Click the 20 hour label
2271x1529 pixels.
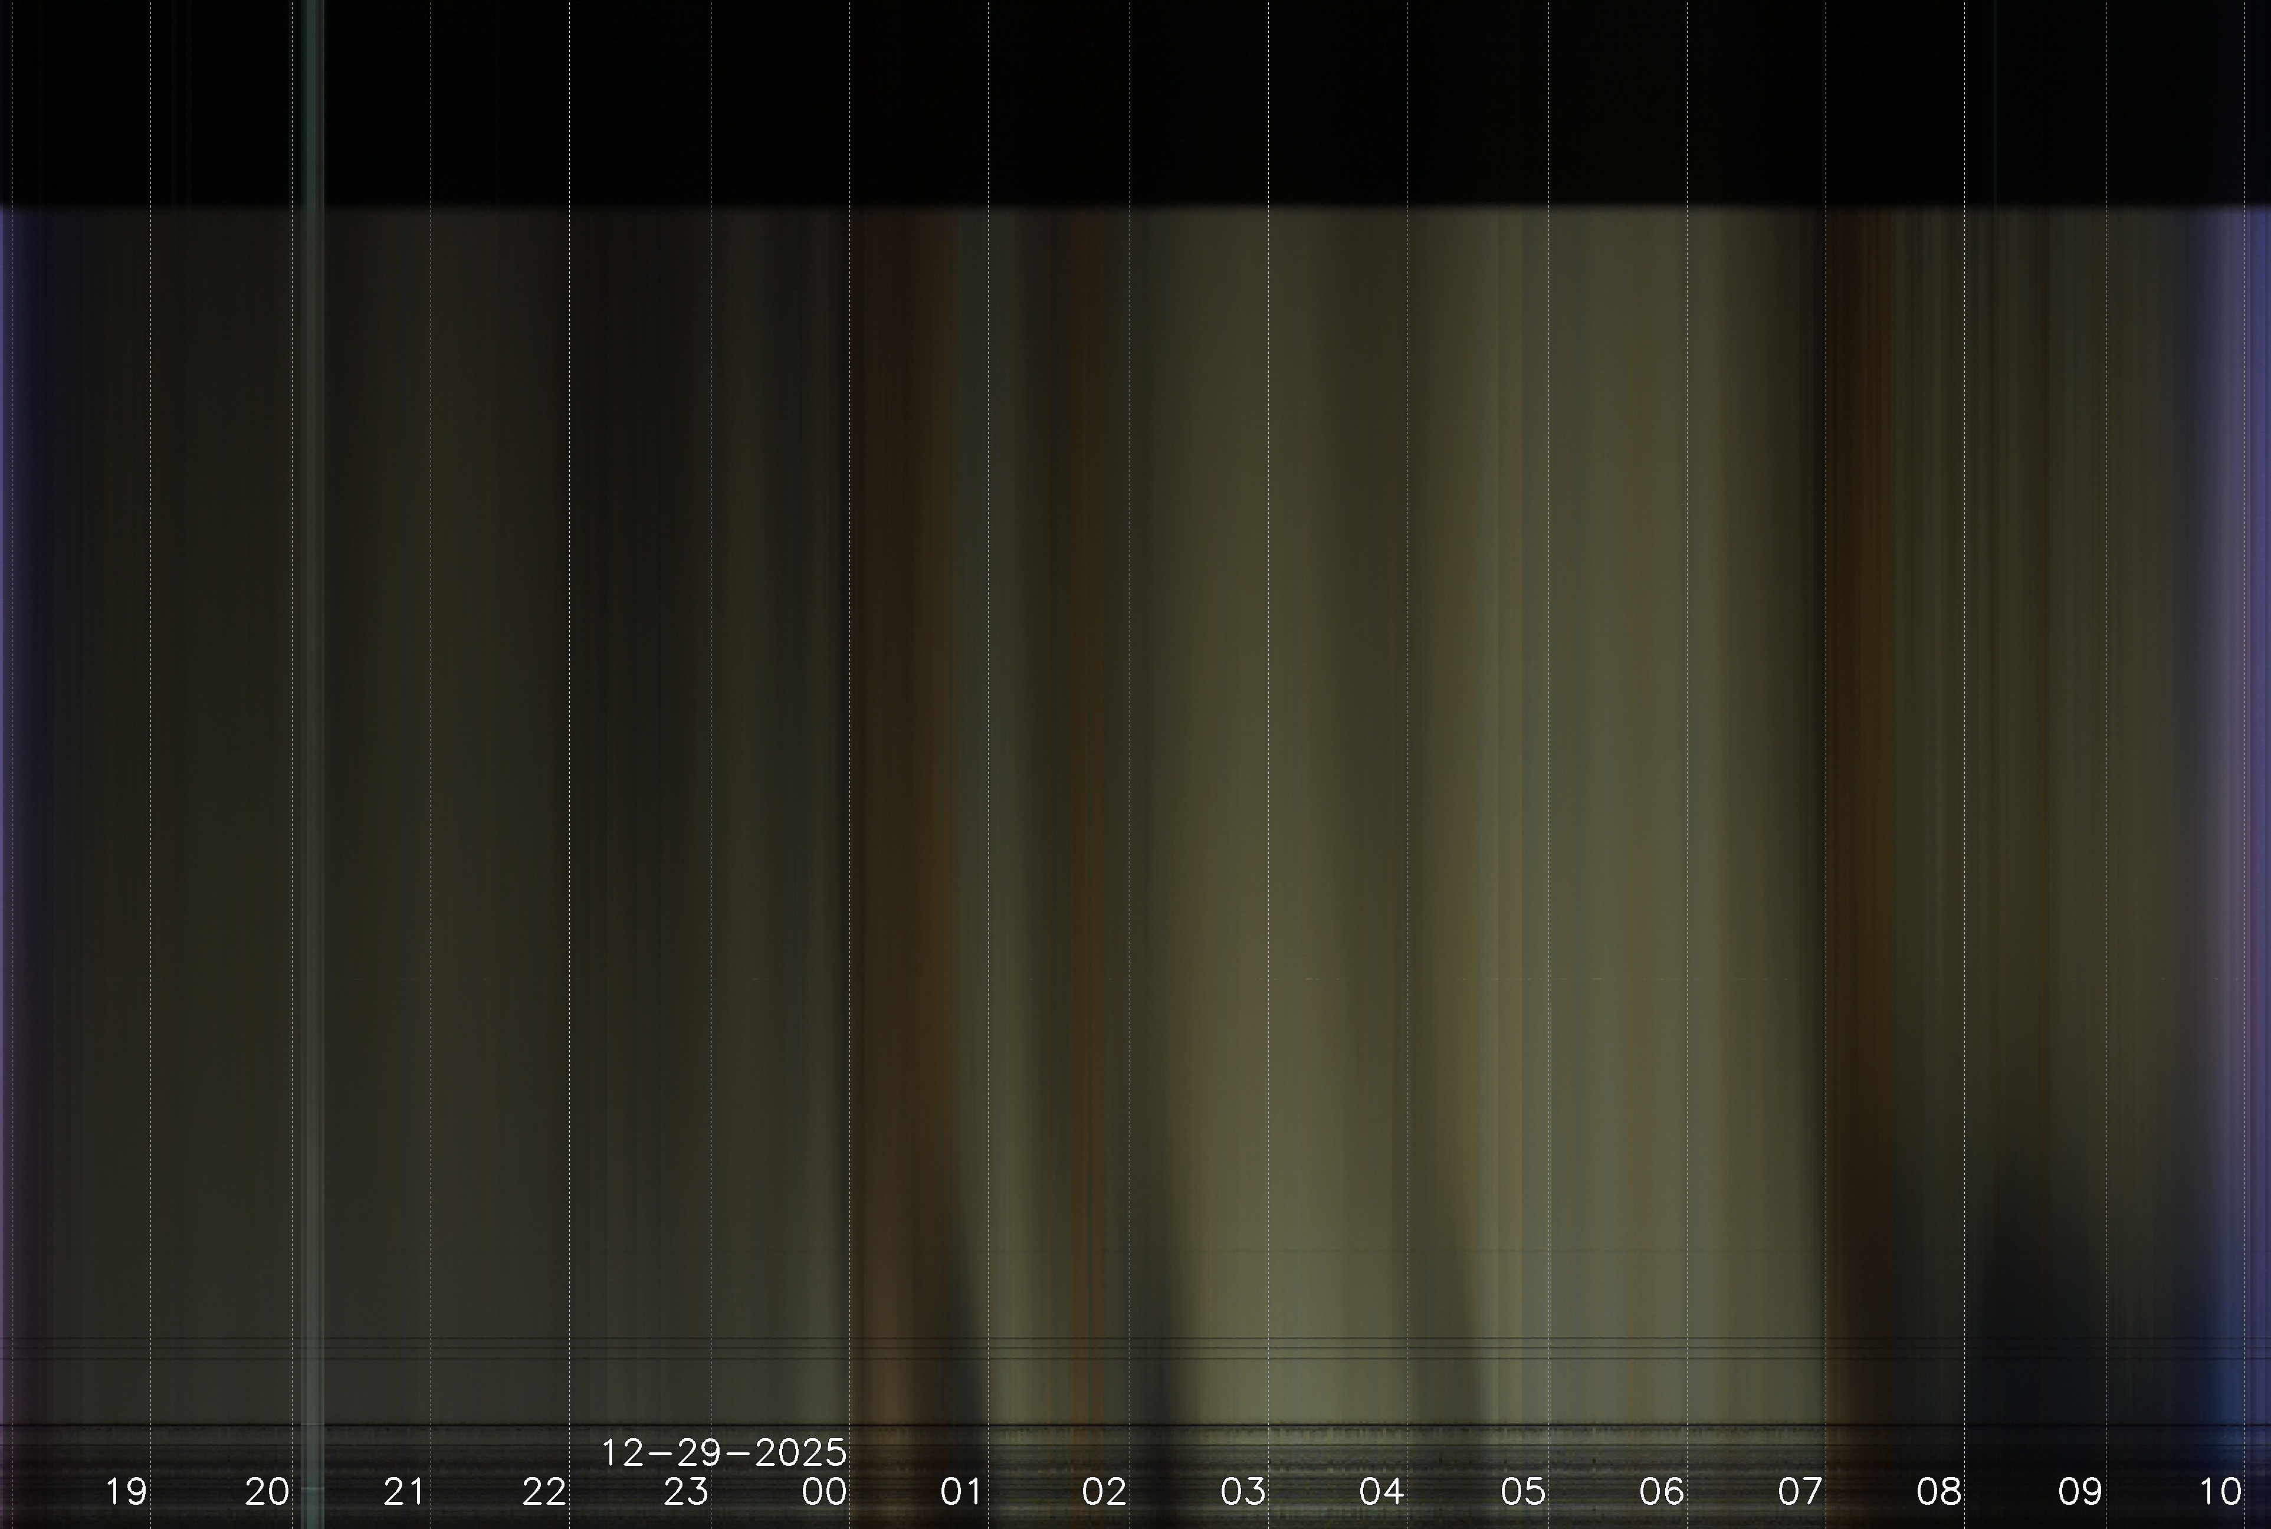tap(267, 1491)
